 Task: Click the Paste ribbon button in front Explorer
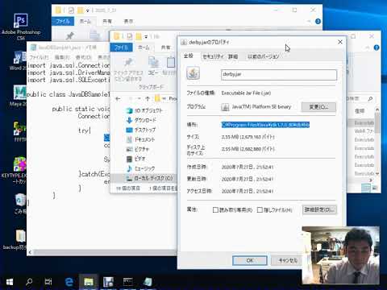[x=170, y=66]
